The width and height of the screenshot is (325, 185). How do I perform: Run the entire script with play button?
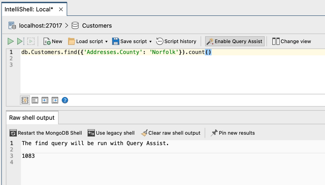coord(11,41)
